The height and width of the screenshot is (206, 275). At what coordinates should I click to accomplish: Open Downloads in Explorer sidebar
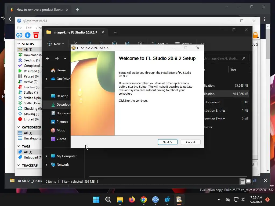60,105
